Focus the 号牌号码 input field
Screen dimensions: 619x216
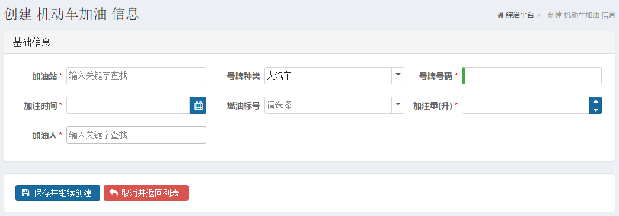(532, 76)
